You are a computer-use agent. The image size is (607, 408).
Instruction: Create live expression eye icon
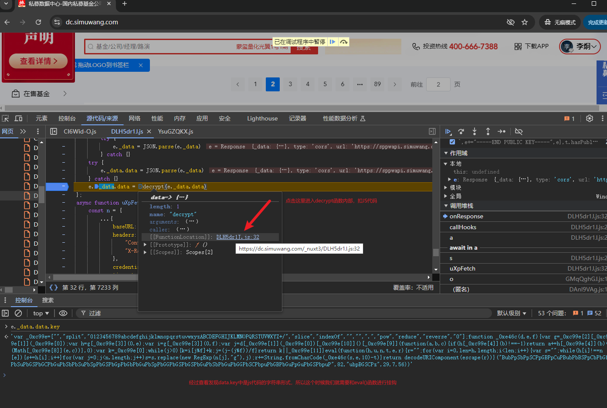(63, 313)
